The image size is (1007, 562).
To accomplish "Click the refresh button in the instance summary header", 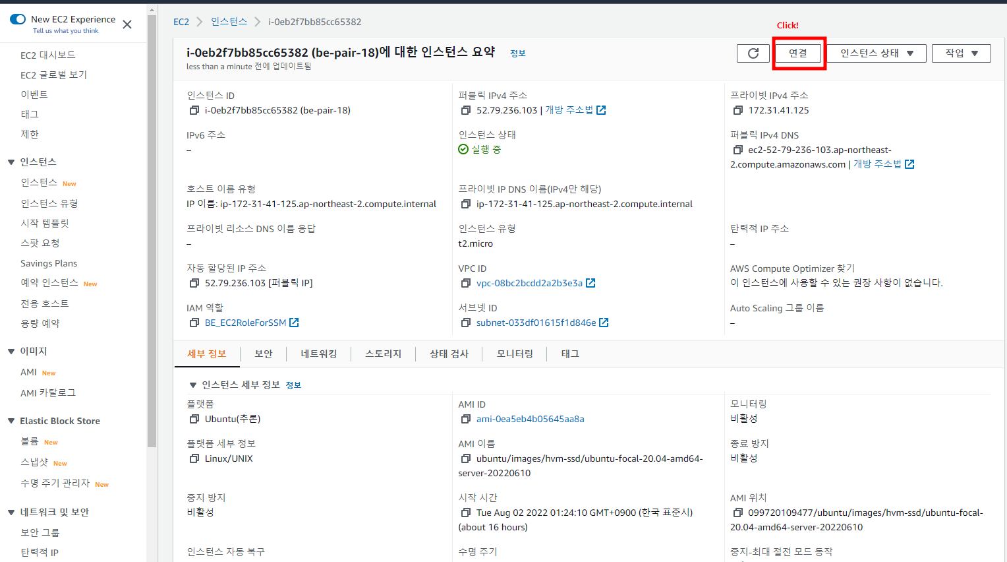I will pyautogui.click(x=753, y=53).
